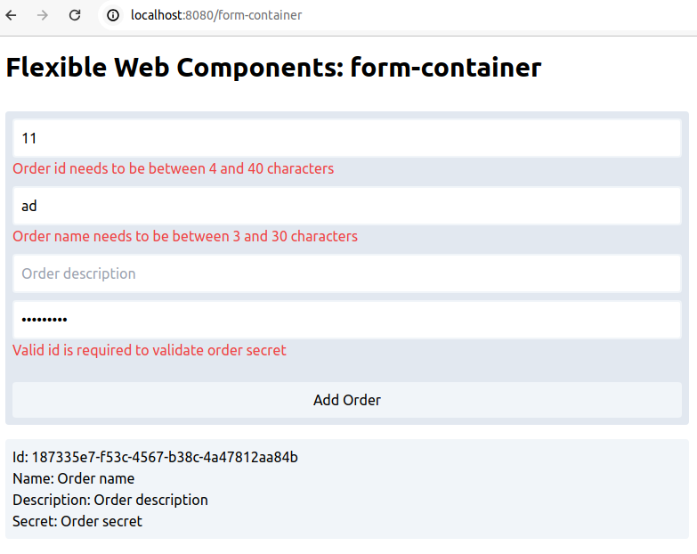The width and height of the screenshot is (697, 554).
Task: Click the Secret: Order secret line
Action: (77, 521)
